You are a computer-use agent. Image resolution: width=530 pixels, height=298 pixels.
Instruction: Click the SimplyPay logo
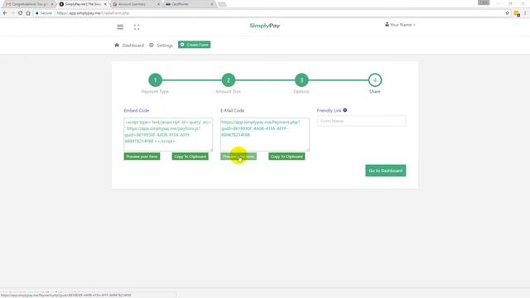[x=265, y=26]
